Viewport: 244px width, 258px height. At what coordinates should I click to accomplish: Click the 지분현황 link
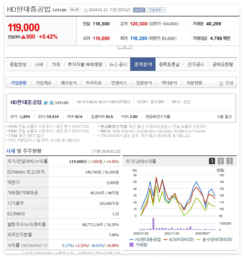click(x=195, y=82)
